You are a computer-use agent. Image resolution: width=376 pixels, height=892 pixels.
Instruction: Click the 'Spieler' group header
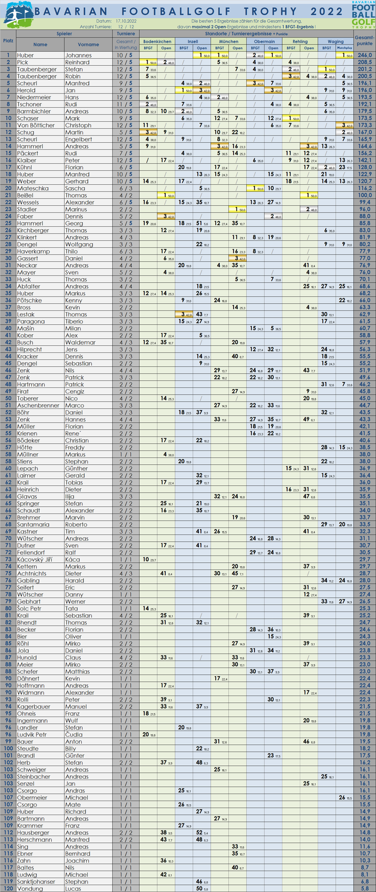point(64,34)
